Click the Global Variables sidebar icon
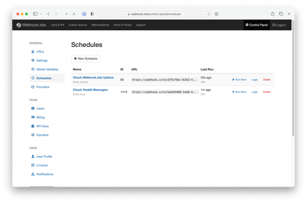307x203 pixels. [x=33, y=70]
